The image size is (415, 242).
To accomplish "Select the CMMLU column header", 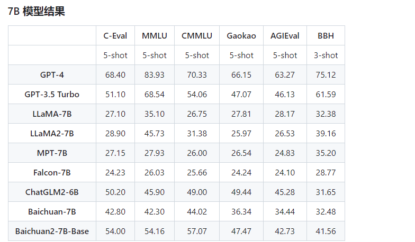I will point(196,35).
